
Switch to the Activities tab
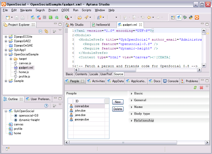96,81
